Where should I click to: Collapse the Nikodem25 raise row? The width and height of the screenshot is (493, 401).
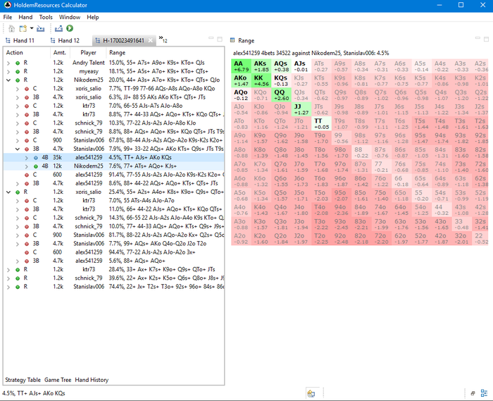point(8,80)
